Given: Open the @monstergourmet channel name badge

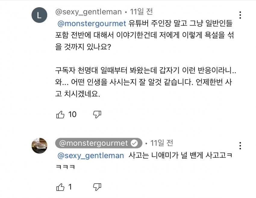Looking at the screenshot, I should click(94, 143).
